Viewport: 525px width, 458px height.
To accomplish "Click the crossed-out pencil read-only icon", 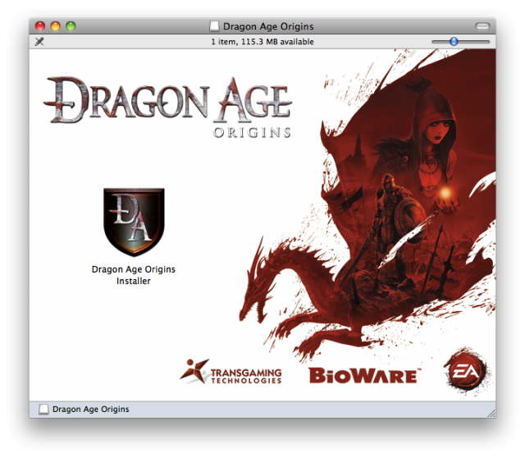I will click(39, 42).
